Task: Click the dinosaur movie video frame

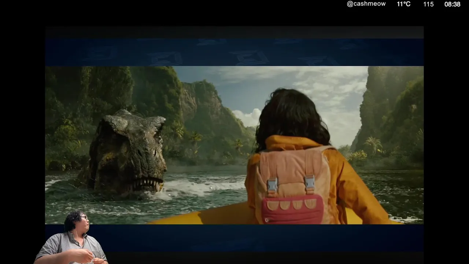Action: click(234, 145)
